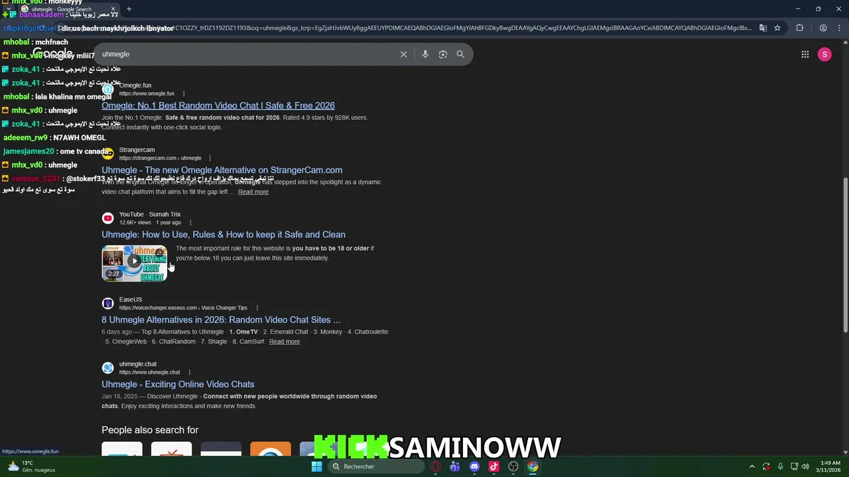Open more options for EaseUS result
Viewport: 849px width, 477px height.
[257, 307]
